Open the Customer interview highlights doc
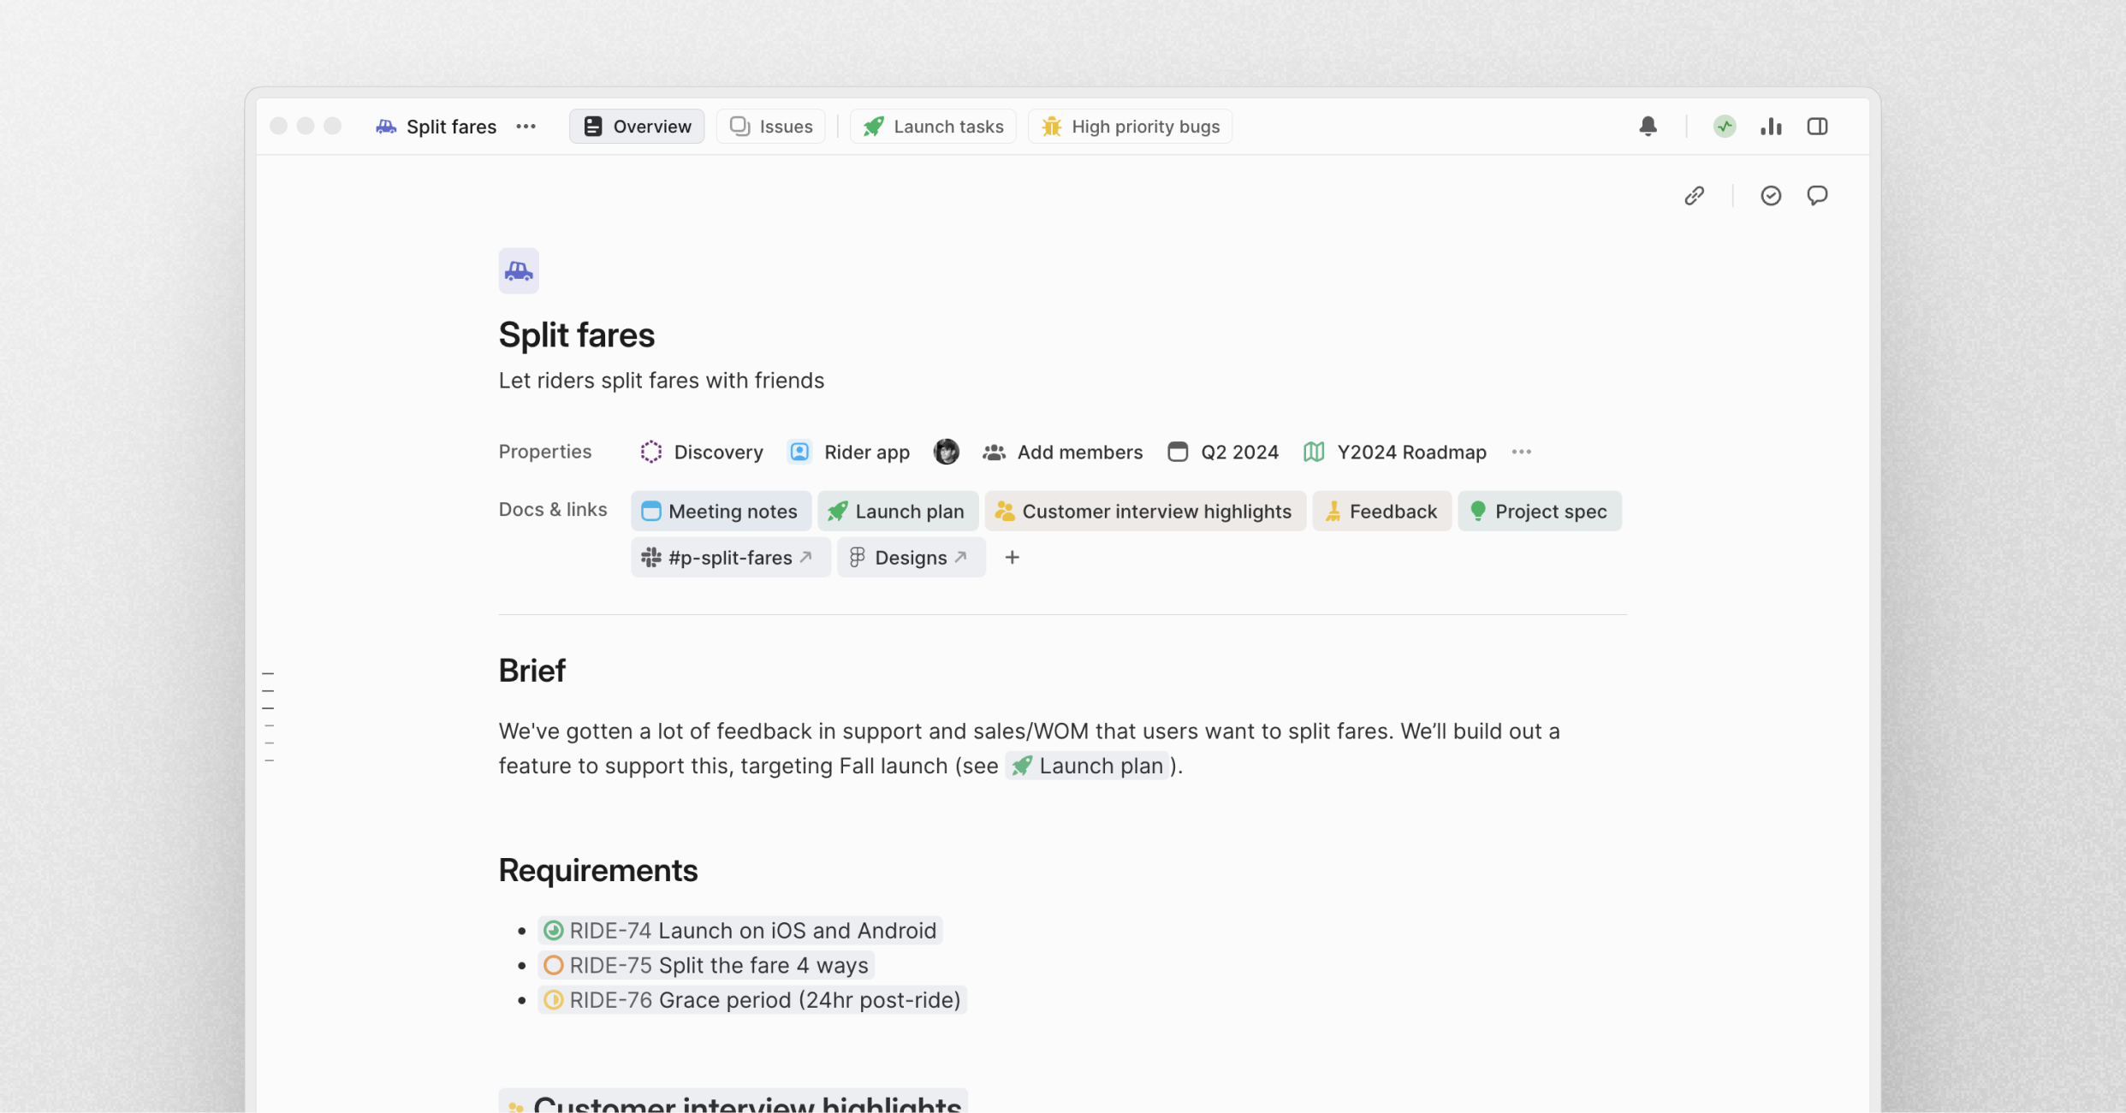 (x=1144, y=510)
